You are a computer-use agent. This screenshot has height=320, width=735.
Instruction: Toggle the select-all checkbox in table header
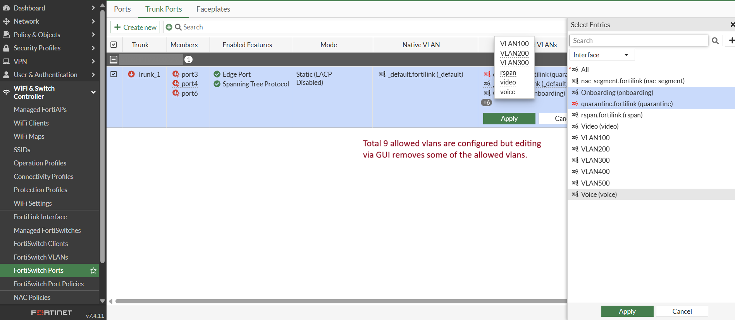click(x=114, y=45)
